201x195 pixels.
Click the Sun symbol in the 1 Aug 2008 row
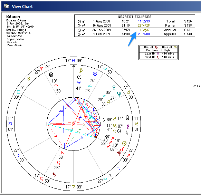79,21
